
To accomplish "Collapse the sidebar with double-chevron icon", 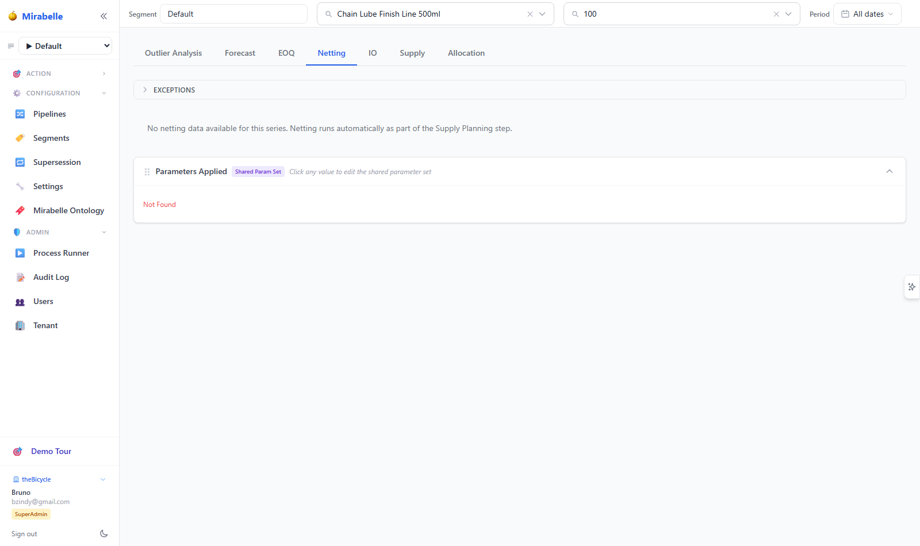I will tap(103, 16).
